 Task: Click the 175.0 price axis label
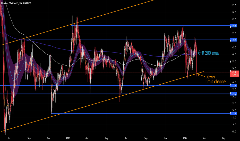[234, 33]
